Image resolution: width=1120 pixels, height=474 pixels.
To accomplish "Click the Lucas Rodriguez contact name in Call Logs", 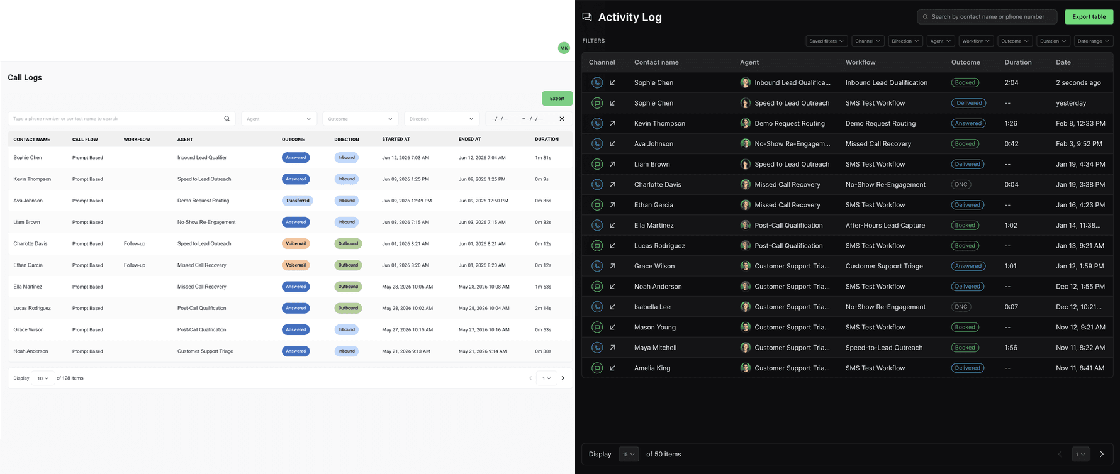I will 32,308.
